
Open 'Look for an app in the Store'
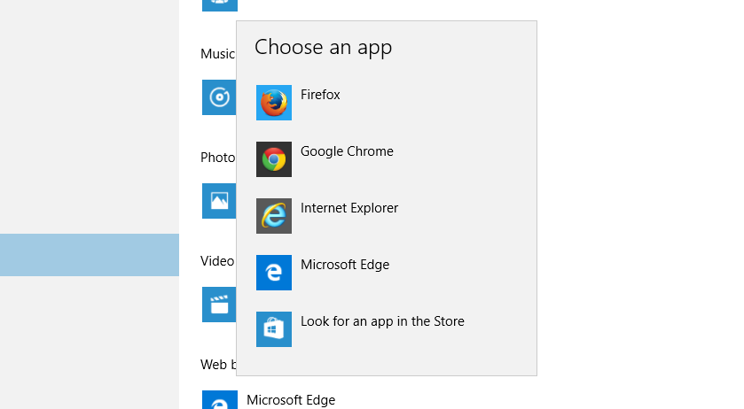click(382, 321)
